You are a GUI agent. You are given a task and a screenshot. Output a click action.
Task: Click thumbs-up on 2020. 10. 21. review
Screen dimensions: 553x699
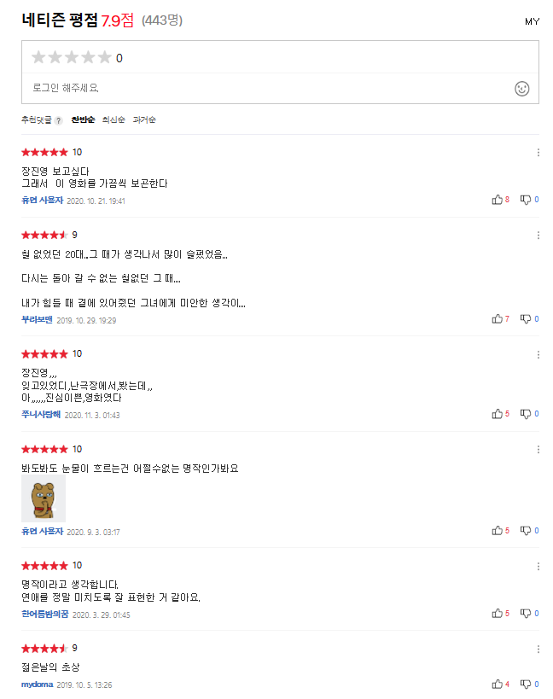pyautogui.click(x=497, y=200)
